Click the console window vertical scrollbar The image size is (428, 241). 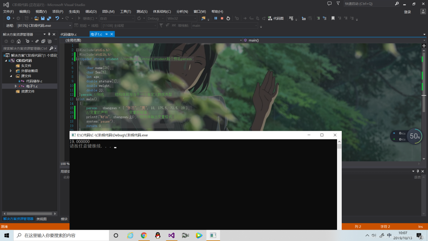pyautogui.click(x=339, y=184)
